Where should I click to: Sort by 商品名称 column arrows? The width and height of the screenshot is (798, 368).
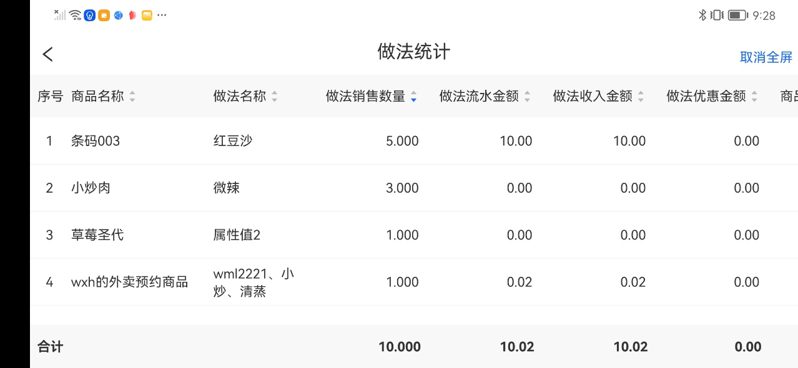pos(132,97)
